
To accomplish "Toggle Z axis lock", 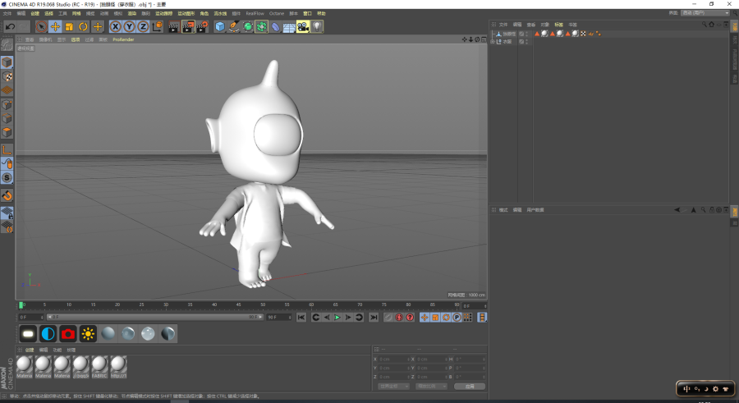I will coord(143,27).
